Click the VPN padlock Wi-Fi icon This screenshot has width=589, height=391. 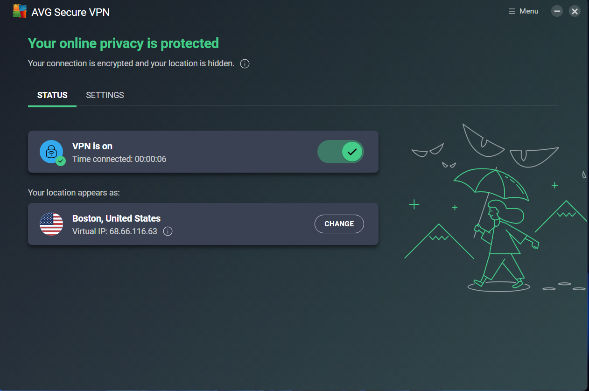pos(51,152)
